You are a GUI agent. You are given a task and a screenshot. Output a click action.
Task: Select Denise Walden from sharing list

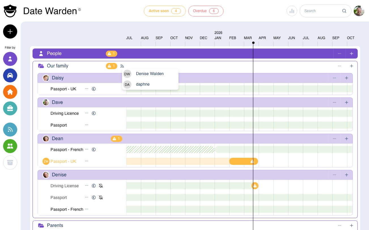(x=150, y=74)
